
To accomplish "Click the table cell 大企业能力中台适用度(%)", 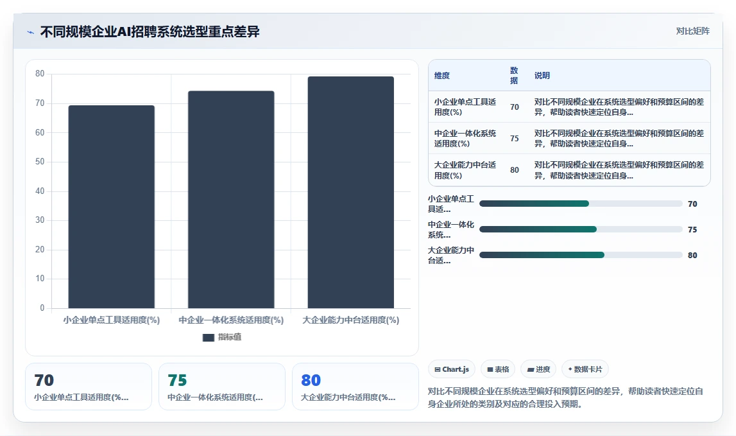I will 465,170.
